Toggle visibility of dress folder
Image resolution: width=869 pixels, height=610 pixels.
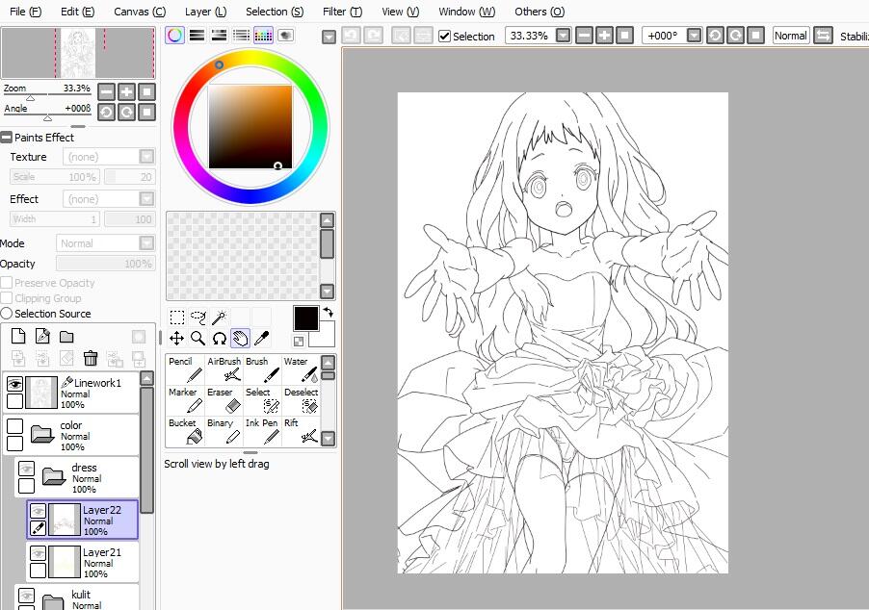(x=27, y=469)
